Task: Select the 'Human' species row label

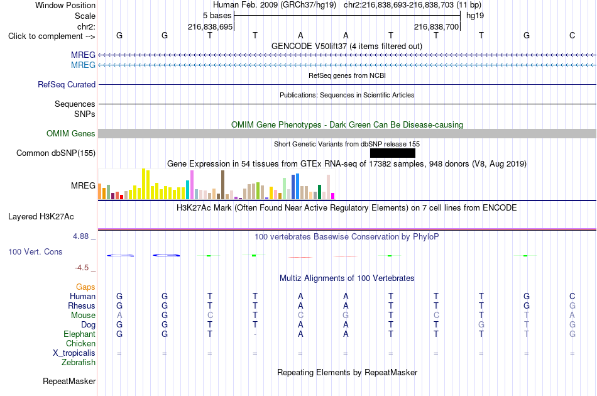Action: [82, 296]
